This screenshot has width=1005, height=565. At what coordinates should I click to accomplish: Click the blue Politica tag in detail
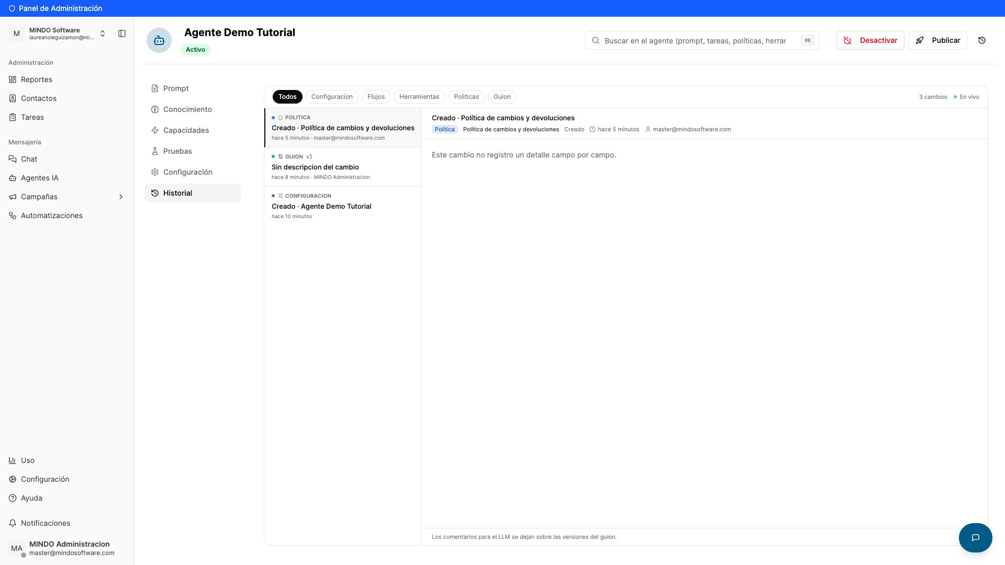point(444,129)
